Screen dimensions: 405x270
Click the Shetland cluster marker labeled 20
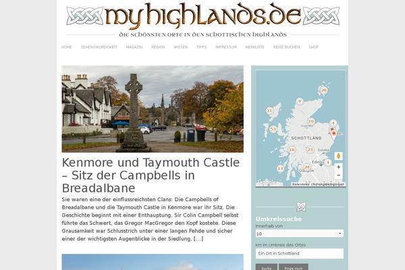[x=323, y=90]
